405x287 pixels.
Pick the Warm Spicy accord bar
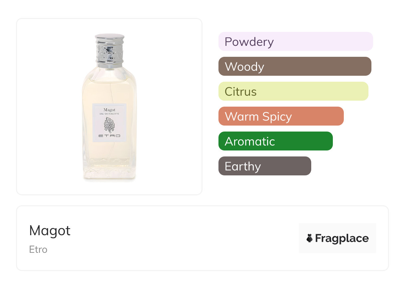[281, 116]
